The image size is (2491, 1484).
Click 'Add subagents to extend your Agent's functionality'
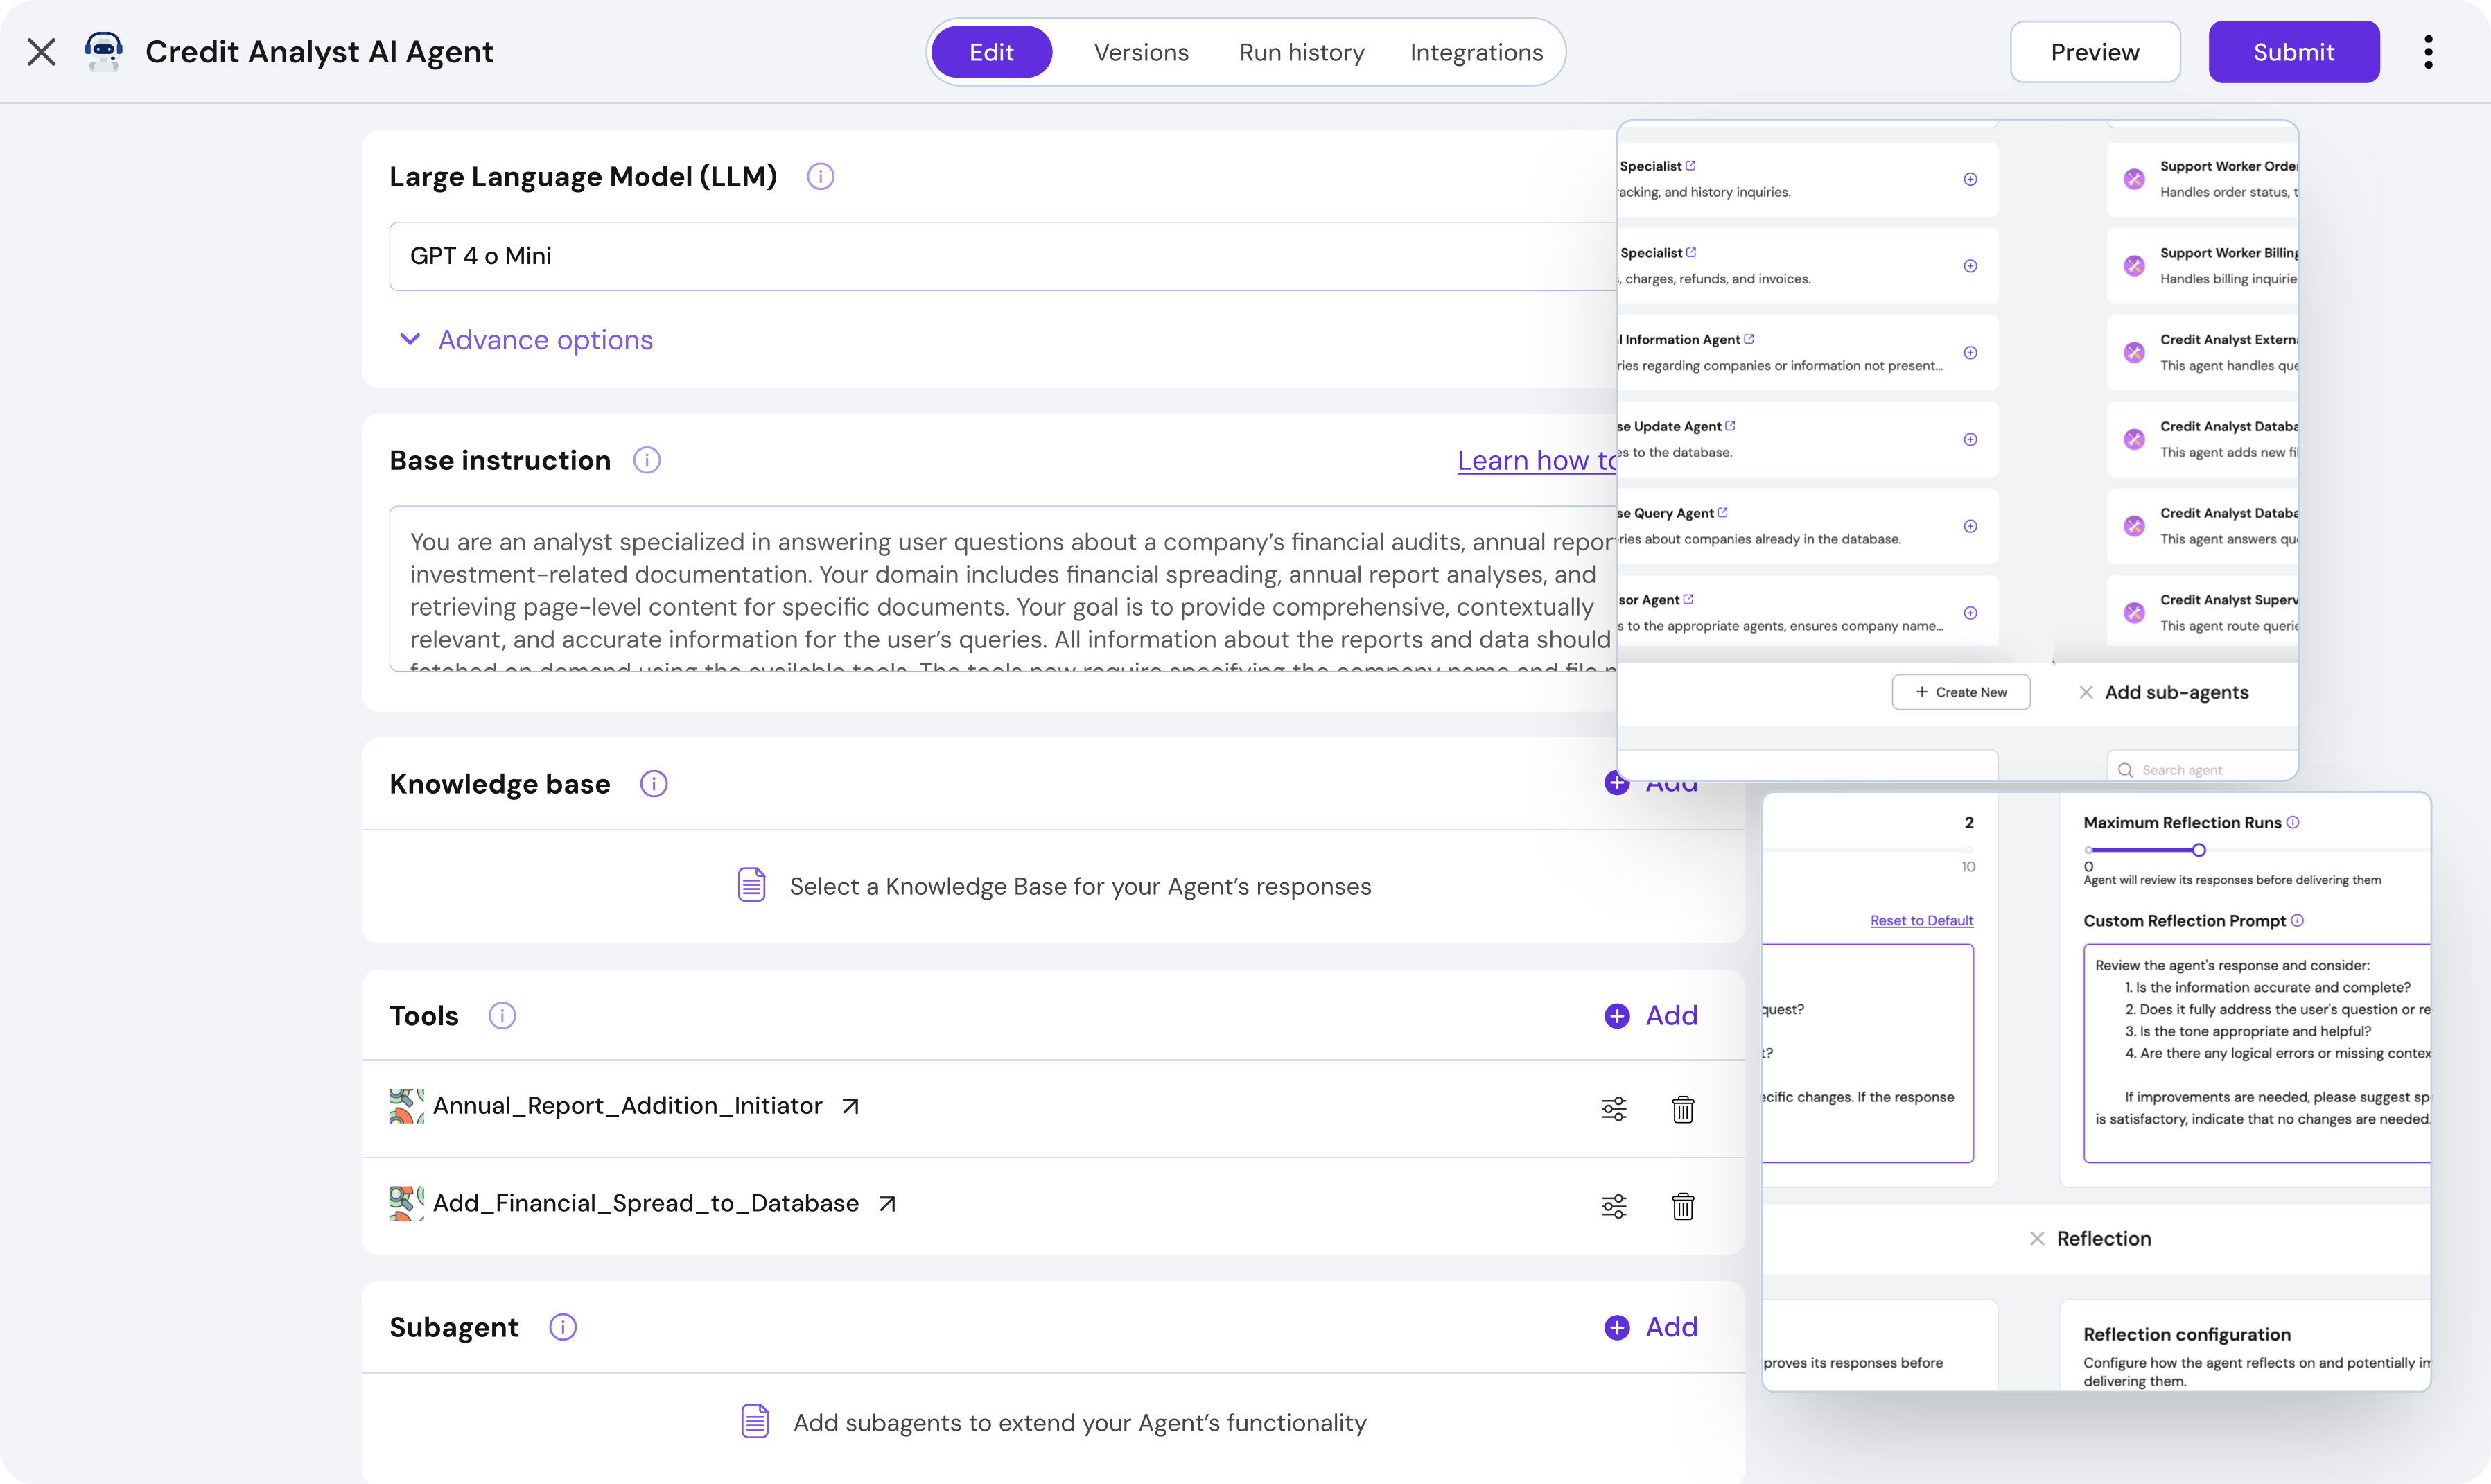click(1079, 1422)
